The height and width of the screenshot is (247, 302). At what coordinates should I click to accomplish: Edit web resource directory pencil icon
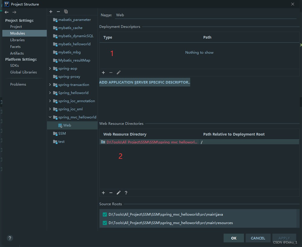[118, 193]
